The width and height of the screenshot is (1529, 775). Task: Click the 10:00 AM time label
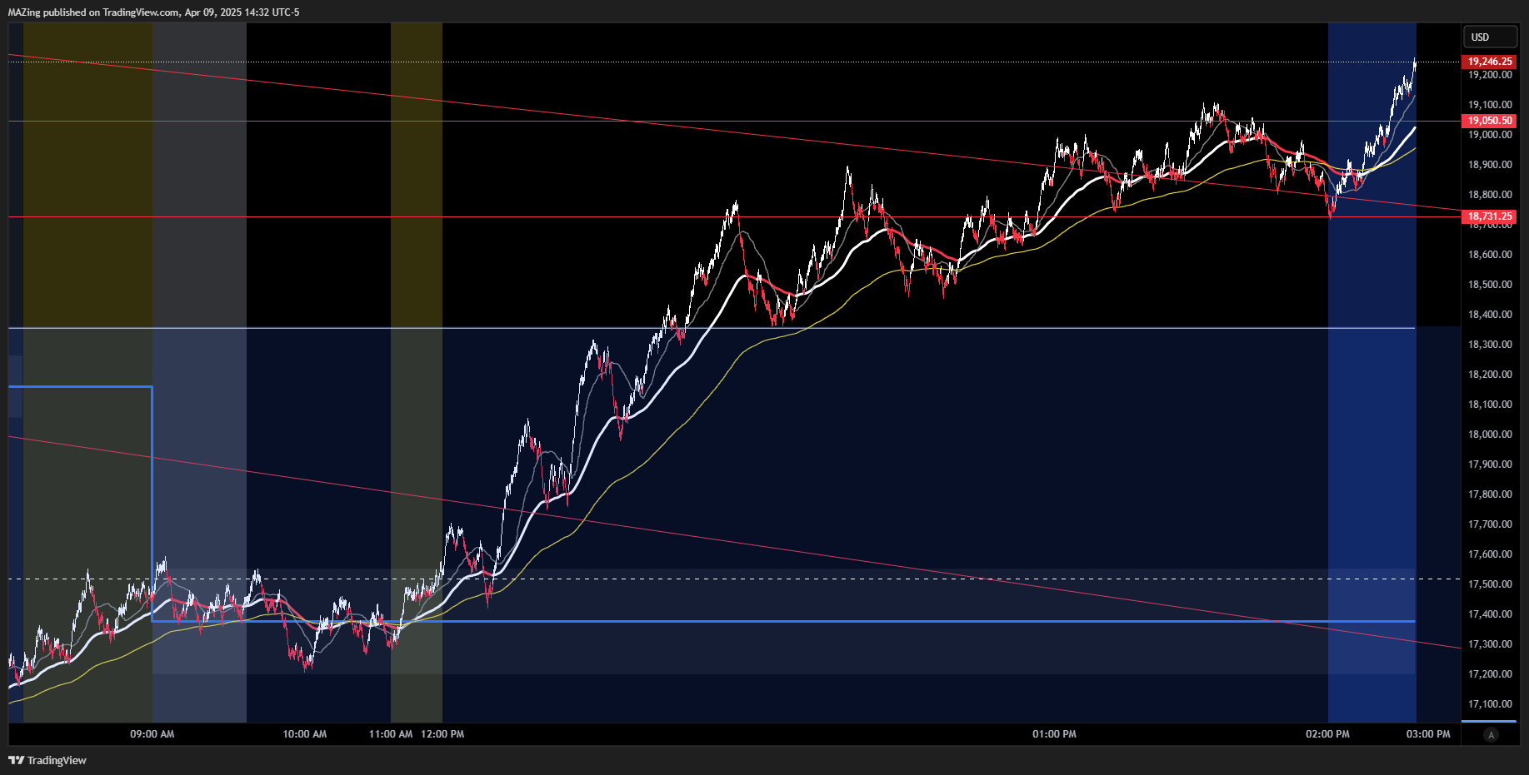pos(305,734)
